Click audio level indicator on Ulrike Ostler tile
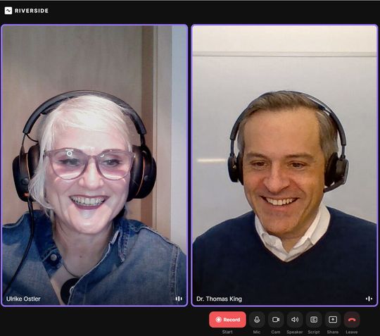380x336 pixels. pos(179,299)
